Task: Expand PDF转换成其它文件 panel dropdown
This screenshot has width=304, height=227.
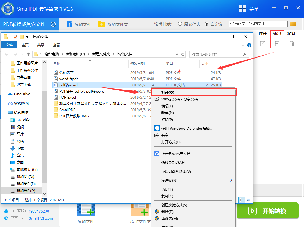Action: (x=53, y=24)
